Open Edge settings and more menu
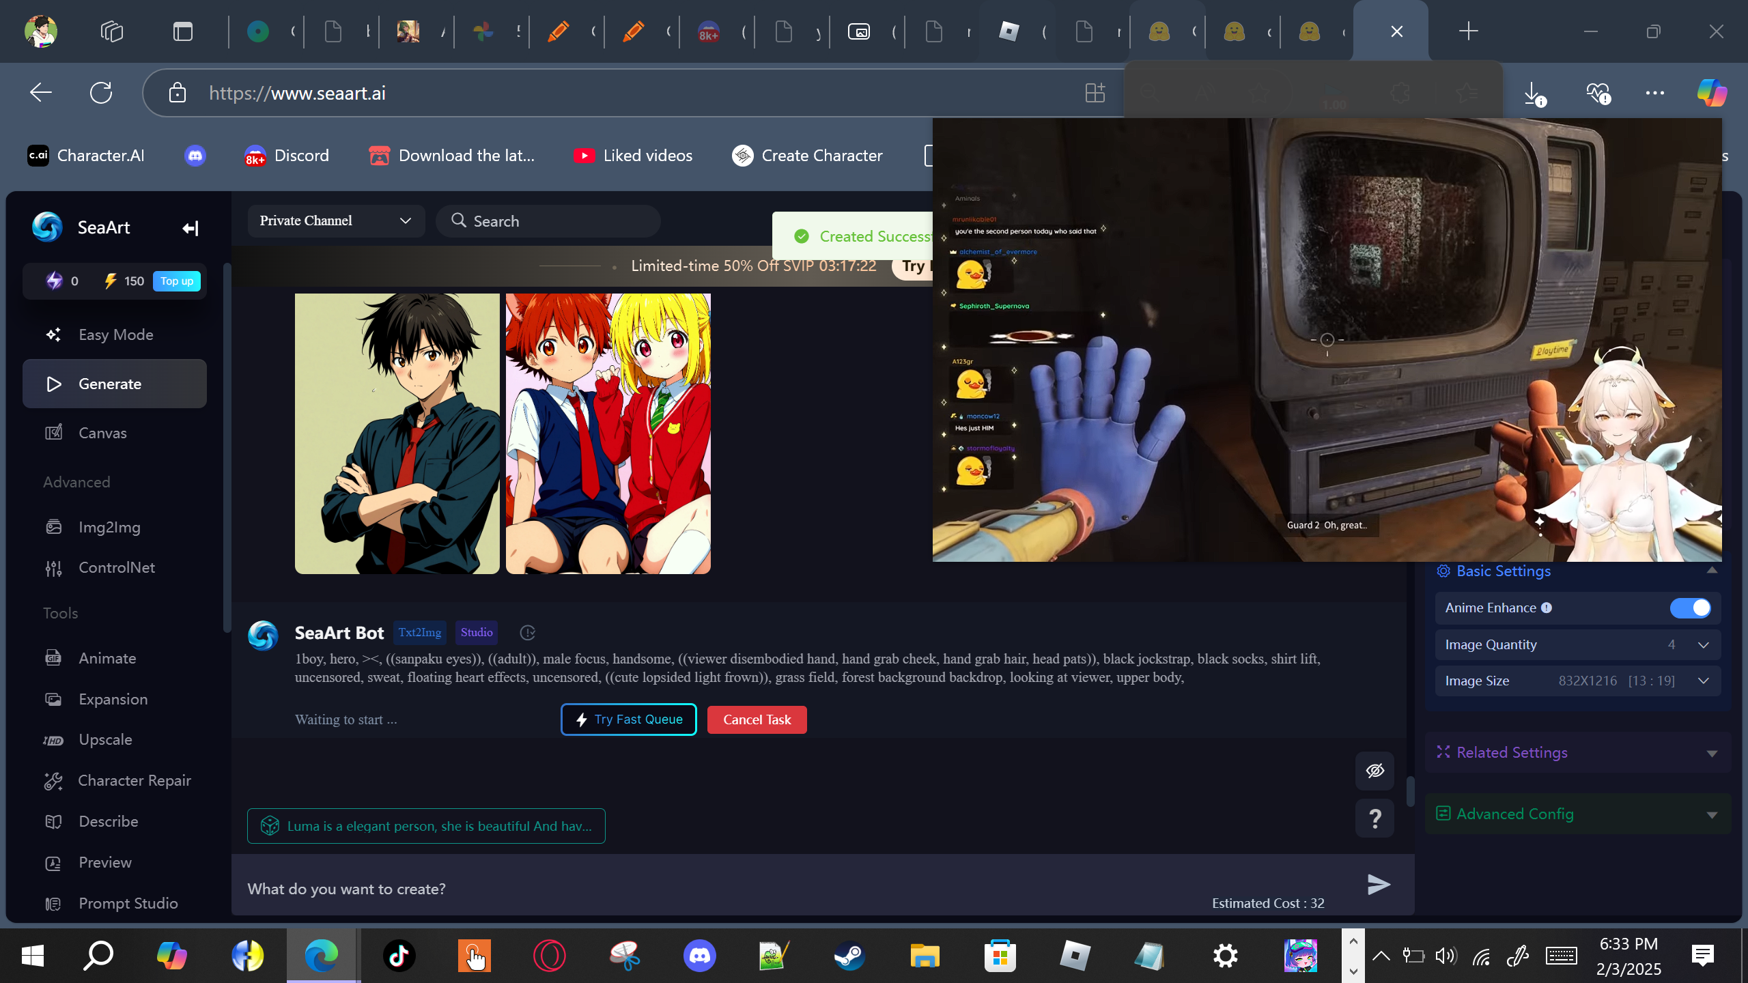This screenshot has width=1748, height=983. tap(1655, 93)
